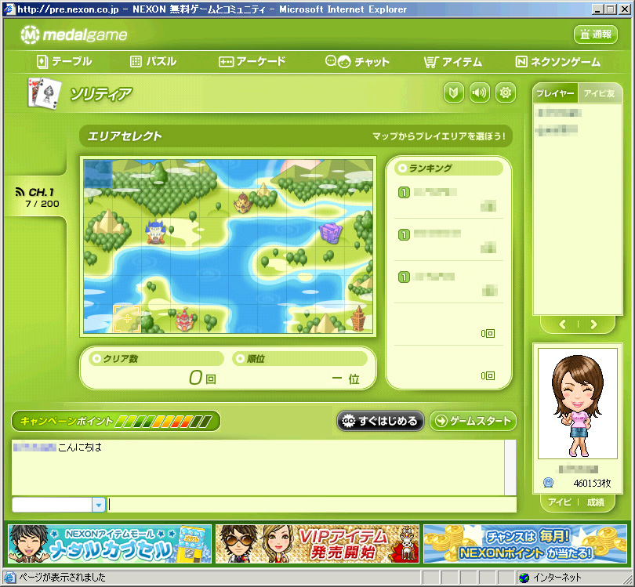The width and height of the screenshot is (635, 587).
Task: Select the orange tower on map
Action: [358, 319]
